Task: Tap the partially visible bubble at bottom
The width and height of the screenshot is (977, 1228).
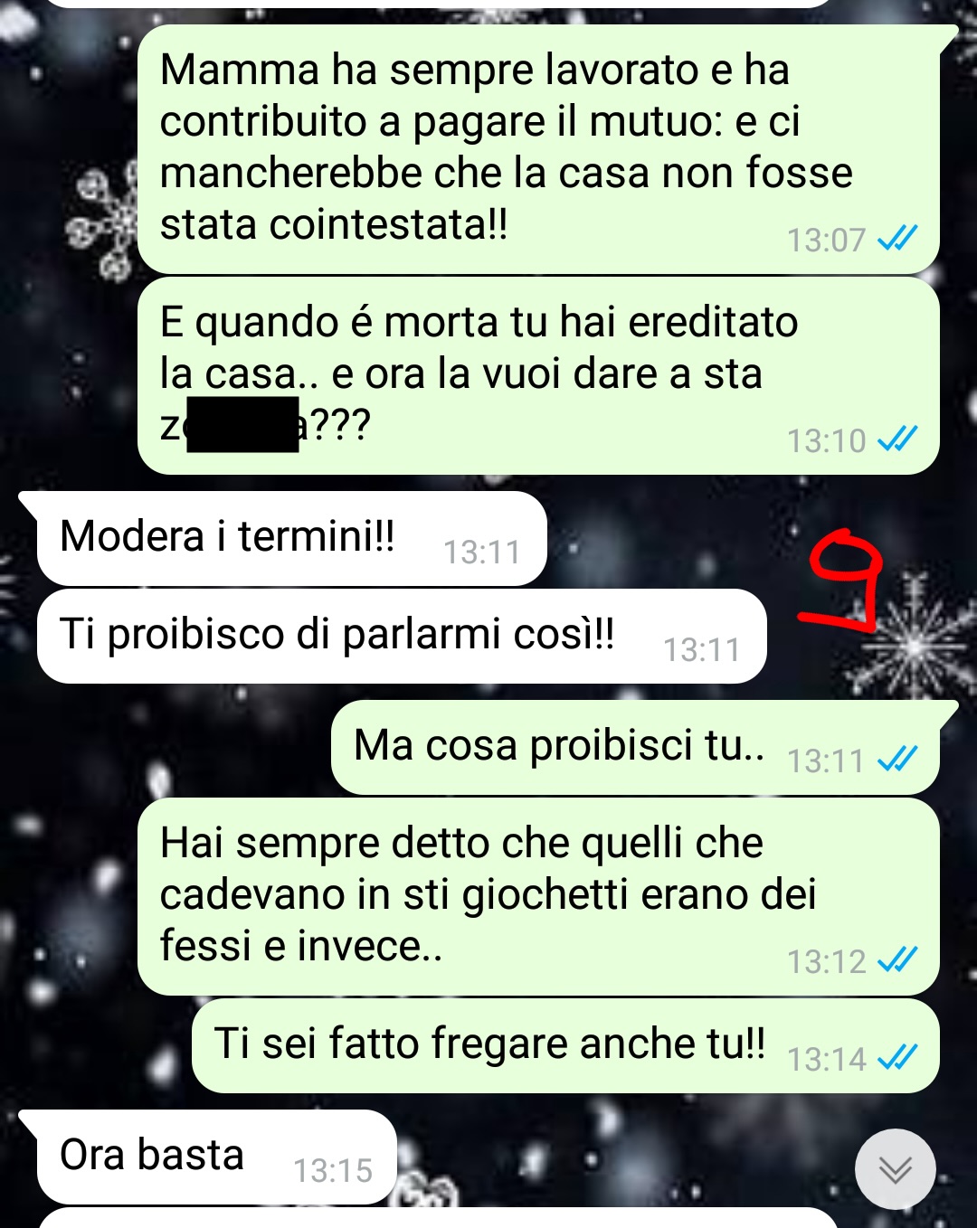Action: pyautogui.click(x=438, y=1218)
